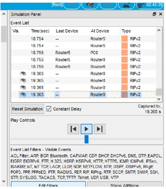Toggle the Constant Delay checkbox
Viewport: 166px width, 189px height.
(49, 109)
